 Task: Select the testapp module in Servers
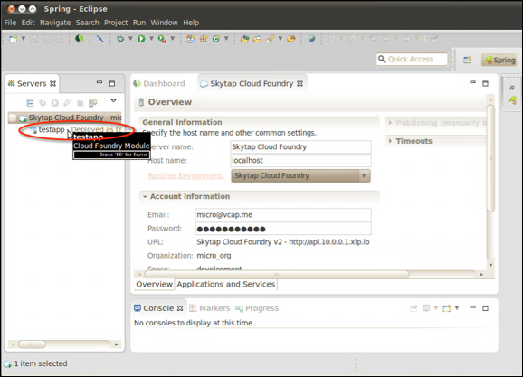52,129
